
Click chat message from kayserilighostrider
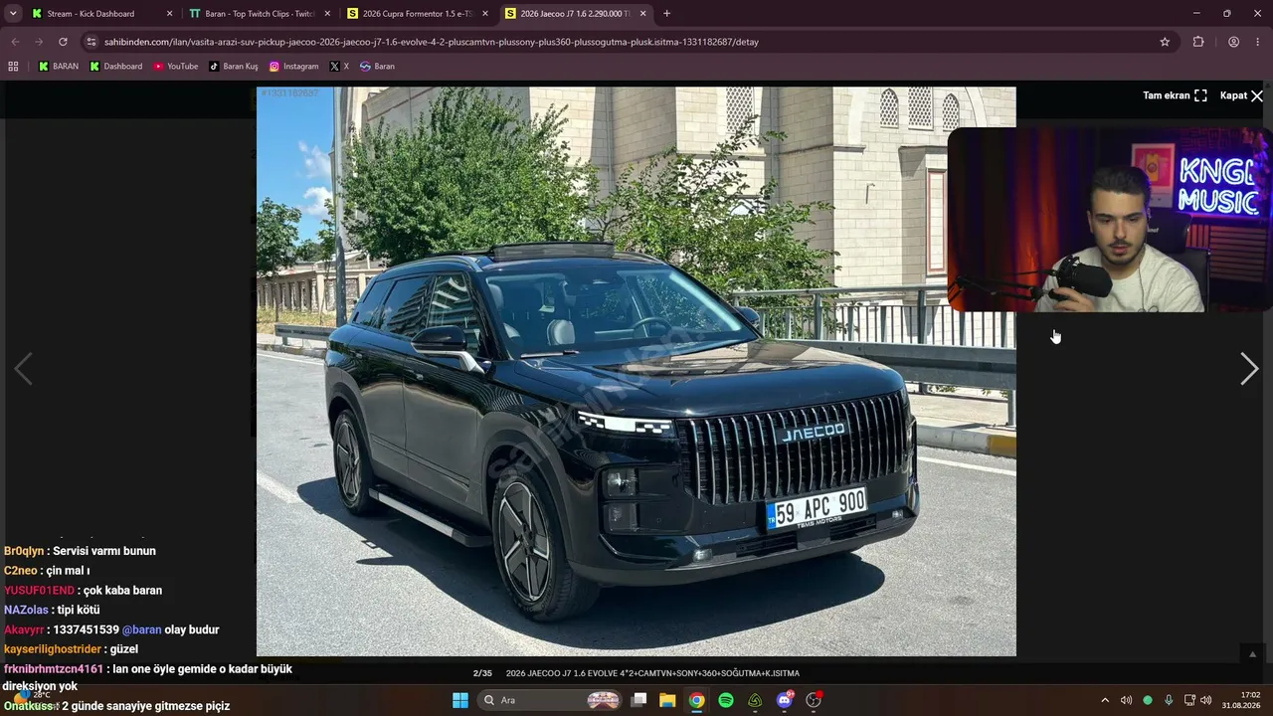pos(71,649)
